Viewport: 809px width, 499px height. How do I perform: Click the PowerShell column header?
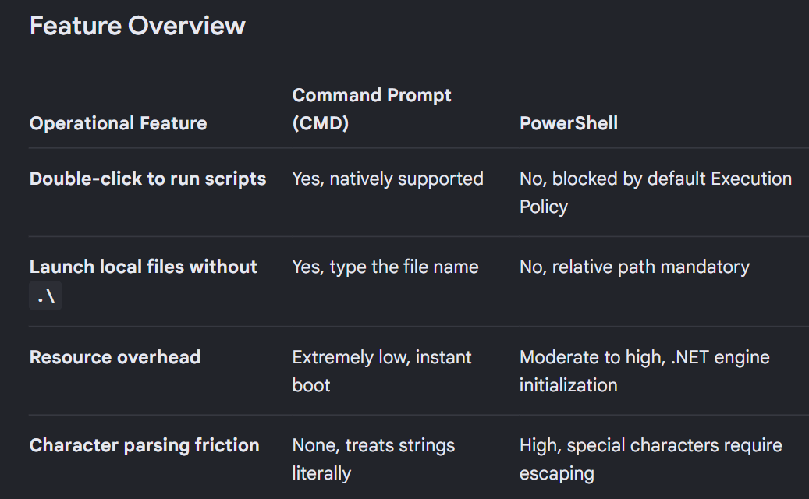coord(569,123)
